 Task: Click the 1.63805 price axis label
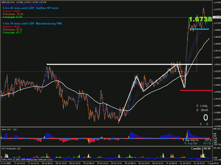(x=217, y=113)
